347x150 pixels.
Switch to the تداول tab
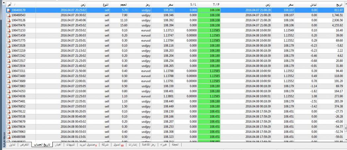point(12,145)
